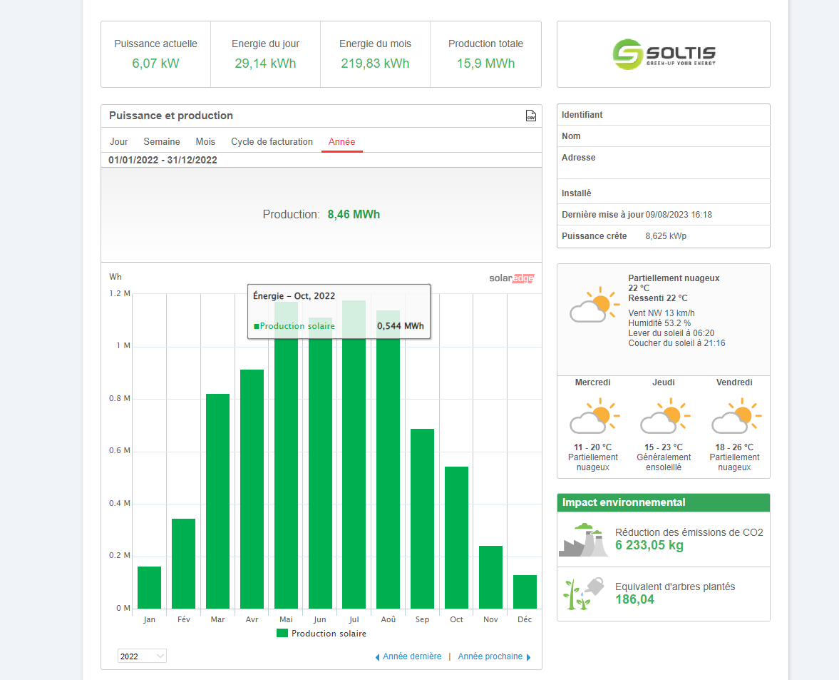Image resolution: width=839 pixels, height=680 pixels.
Task: Open the Mois tab
Action: 205,142
